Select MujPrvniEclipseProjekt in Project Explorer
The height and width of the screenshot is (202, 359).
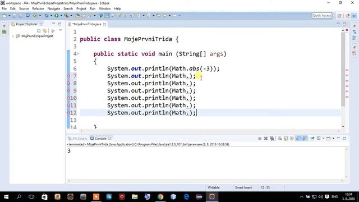click(x=37, y=36)
